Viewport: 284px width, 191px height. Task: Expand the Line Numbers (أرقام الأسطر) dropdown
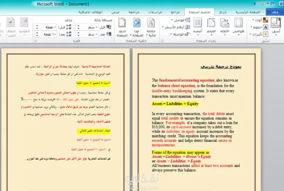click(x=176, y=27)
